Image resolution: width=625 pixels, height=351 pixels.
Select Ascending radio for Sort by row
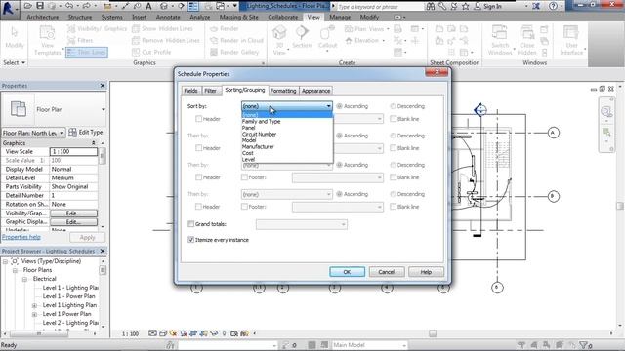click(339, 106)
